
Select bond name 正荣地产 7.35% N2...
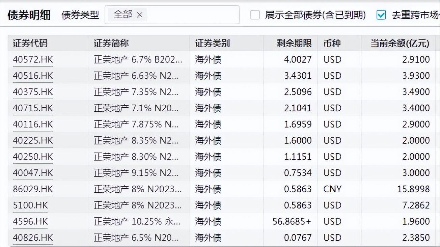tap(136, 92)
